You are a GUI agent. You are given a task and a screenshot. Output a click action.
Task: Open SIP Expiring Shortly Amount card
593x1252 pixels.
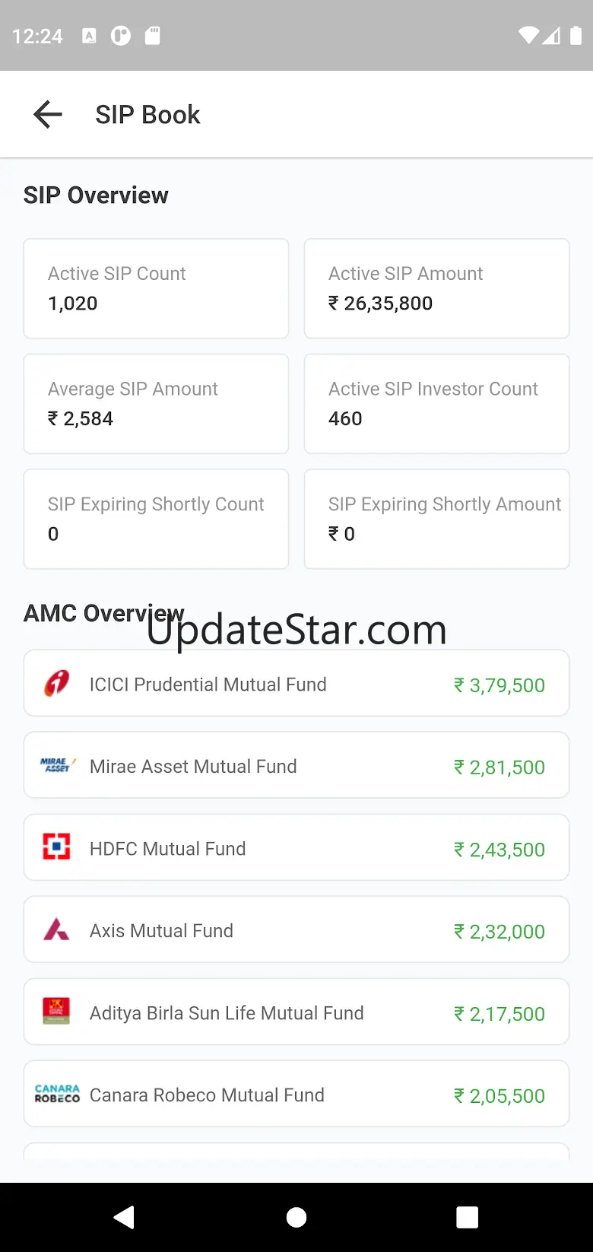pyautogui.click(x=436, y=519)
